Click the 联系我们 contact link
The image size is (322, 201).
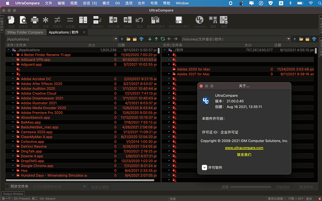coord(244,155)
